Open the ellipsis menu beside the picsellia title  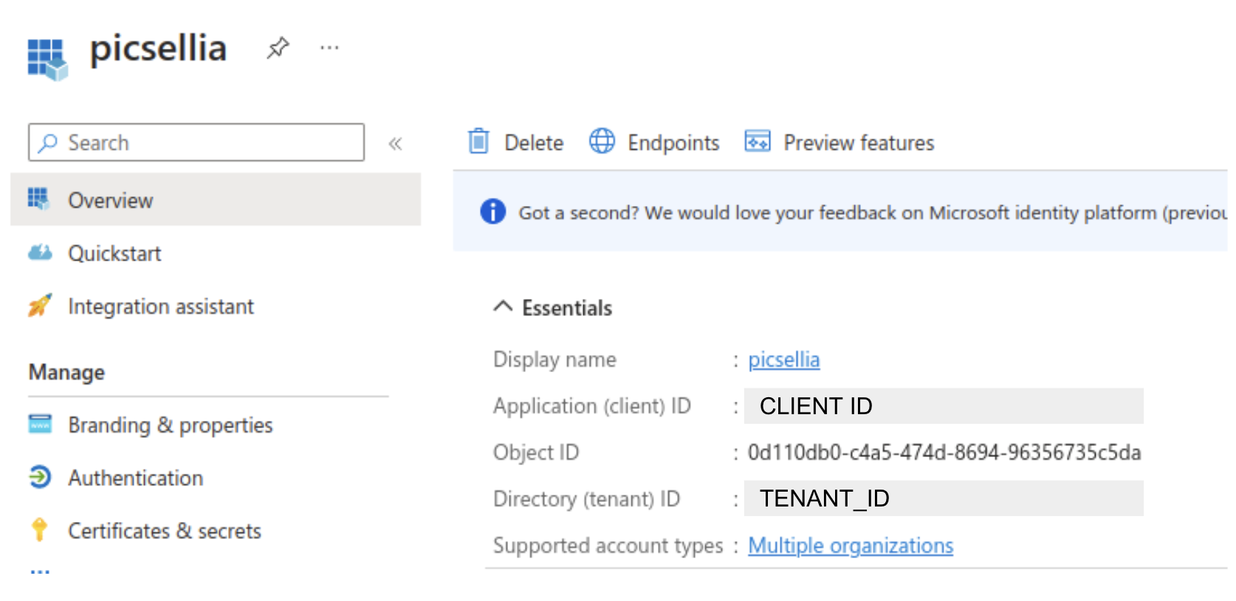coord(329,48)
